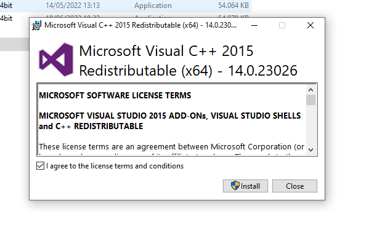369x225 pixels.
Task: Click the 'I agree to the license terms' label
Action: pyautogui.click(x=115, y=166)
